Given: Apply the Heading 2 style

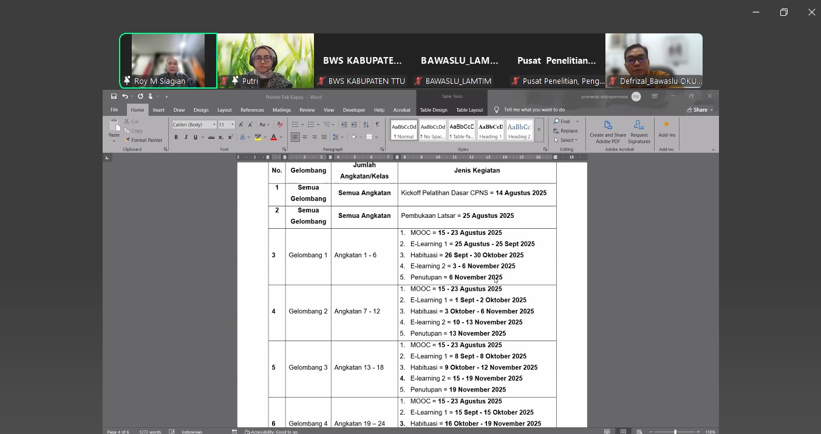Looking at the screenshot, I should pos(519,130).
